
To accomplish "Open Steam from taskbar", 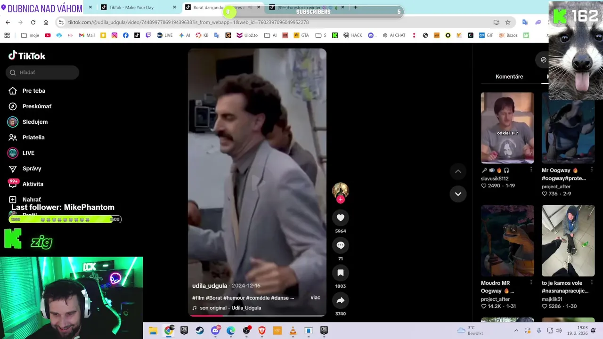I will (x=200, y=331).
